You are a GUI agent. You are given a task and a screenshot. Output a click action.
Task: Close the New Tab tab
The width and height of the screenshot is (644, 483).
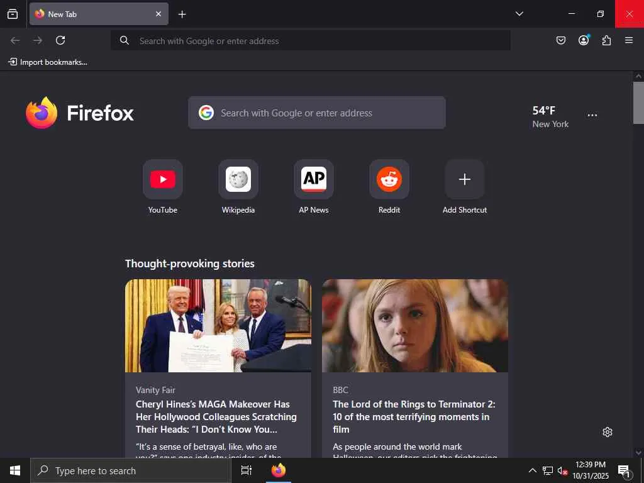click(x=158, y=14)
